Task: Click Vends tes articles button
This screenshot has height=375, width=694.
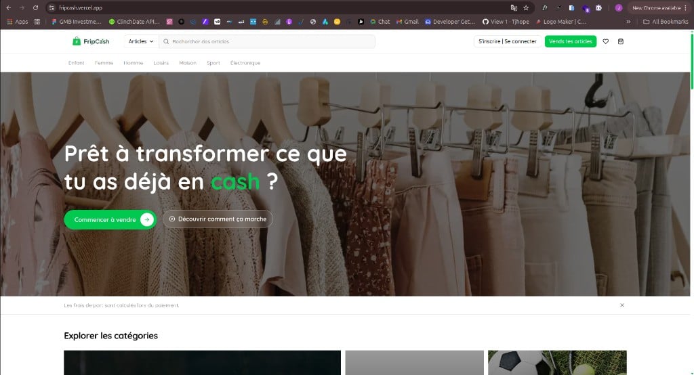Action: coord(571,41)
